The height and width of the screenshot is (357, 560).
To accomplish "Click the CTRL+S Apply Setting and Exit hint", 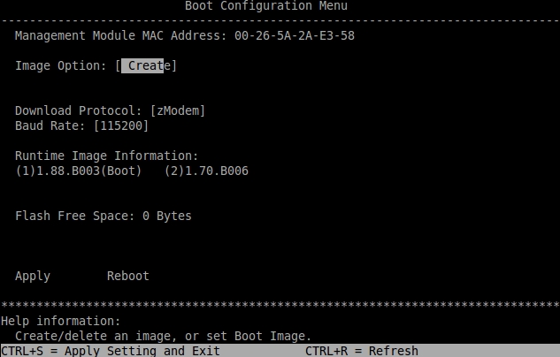I will 111,351.
